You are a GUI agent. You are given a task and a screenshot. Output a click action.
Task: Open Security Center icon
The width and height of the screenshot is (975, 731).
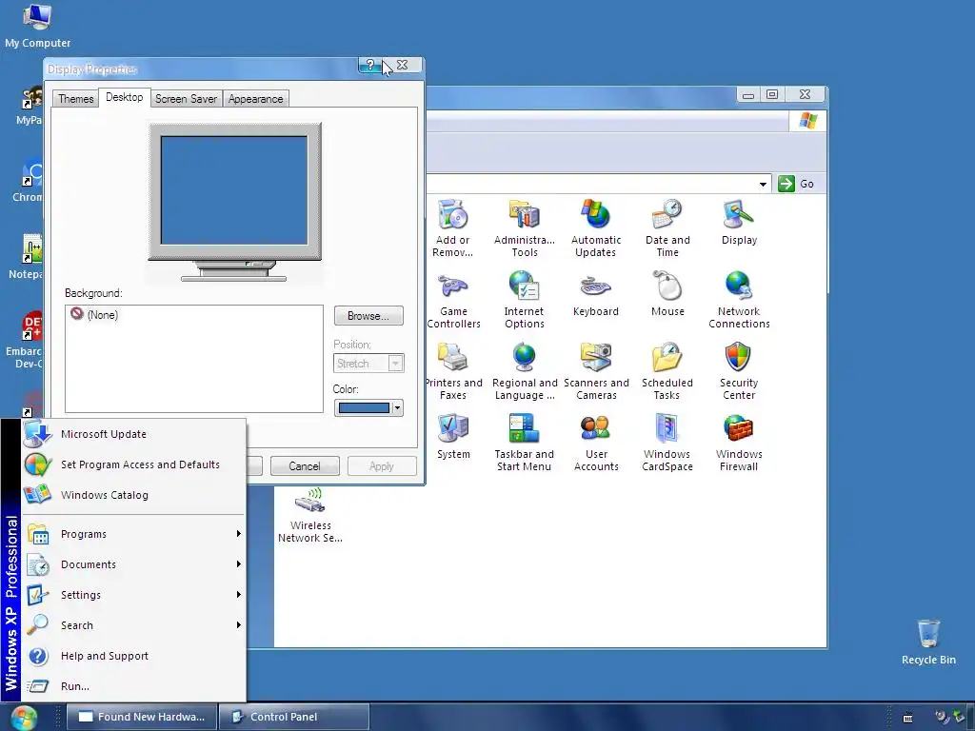tap(739, 371)
